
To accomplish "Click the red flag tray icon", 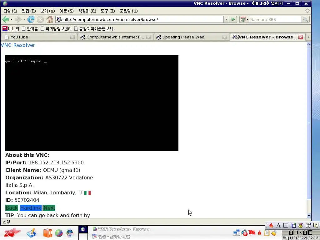I will point(252,232).
